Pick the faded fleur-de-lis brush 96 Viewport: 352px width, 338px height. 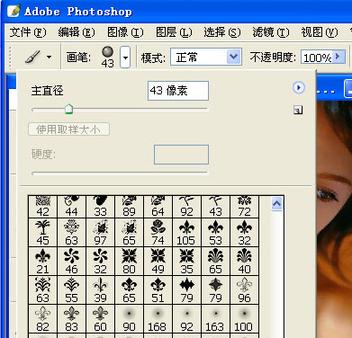[x=244, y=290]
